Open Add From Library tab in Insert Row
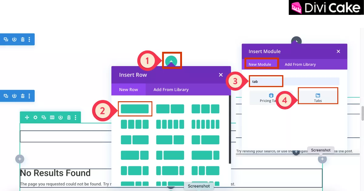Screen dimensions: 364x191 [x=171, y=89]
